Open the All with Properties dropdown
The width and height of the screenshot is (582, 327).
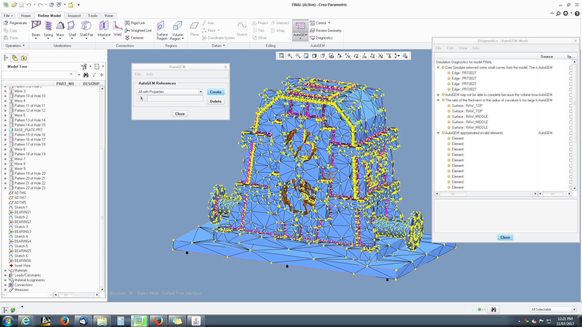coord(200,92)
